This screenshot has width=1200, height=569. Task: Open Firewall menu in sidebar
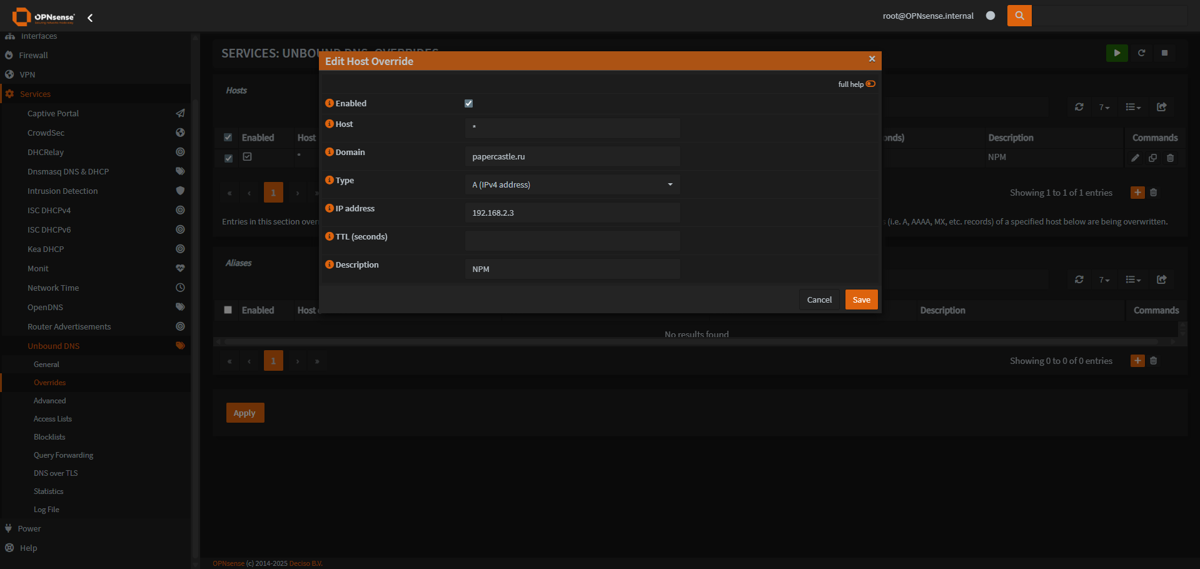click(x=95, y=55)
